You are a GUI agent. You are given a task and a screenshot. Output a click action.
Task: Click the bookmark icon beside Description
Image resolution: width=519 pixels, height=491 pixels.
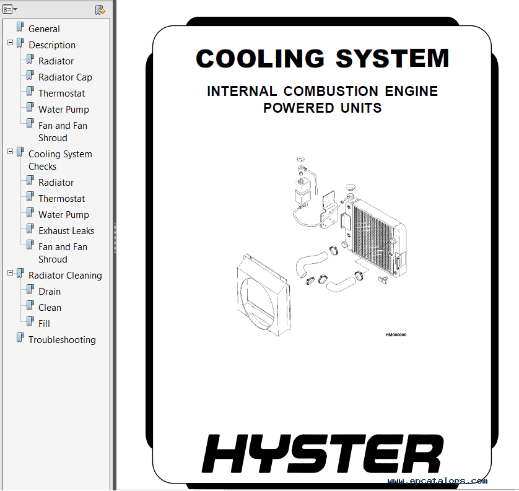20,43
